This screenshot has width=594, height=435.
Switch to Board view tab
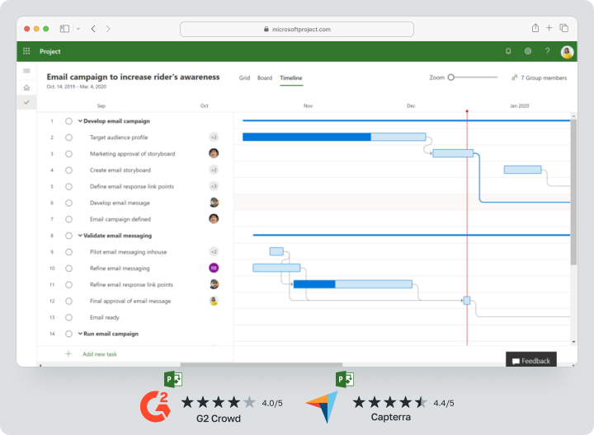coord(265,78)
